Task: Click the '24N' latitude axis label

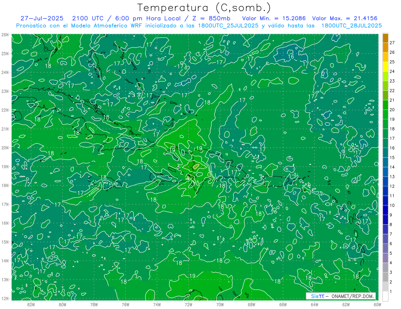Action: click(x=5, y=72)
